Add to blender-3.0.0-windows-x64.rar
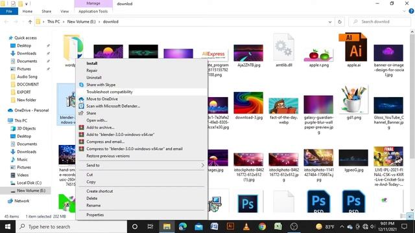Viewport: 415px width, 233px height. coord(120,135)
